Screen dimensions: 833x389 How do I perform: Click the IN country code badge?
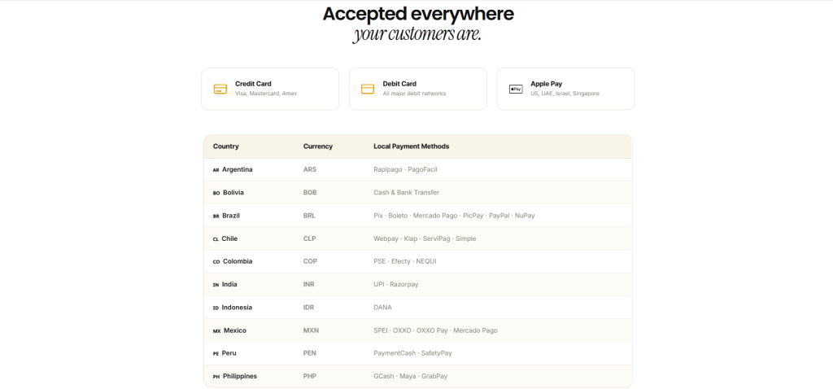(x=216, y=285)
